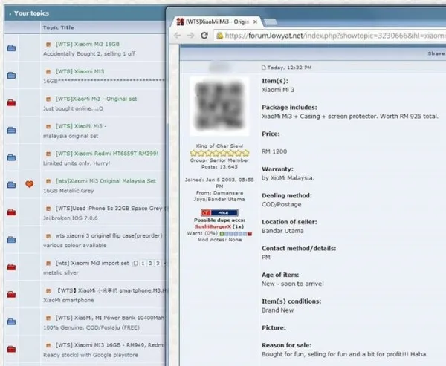Viewport: 446px width, 366px height.
Task: Click the heart icon on Mi3 Original Malaysia Set row
Action: 29,184
